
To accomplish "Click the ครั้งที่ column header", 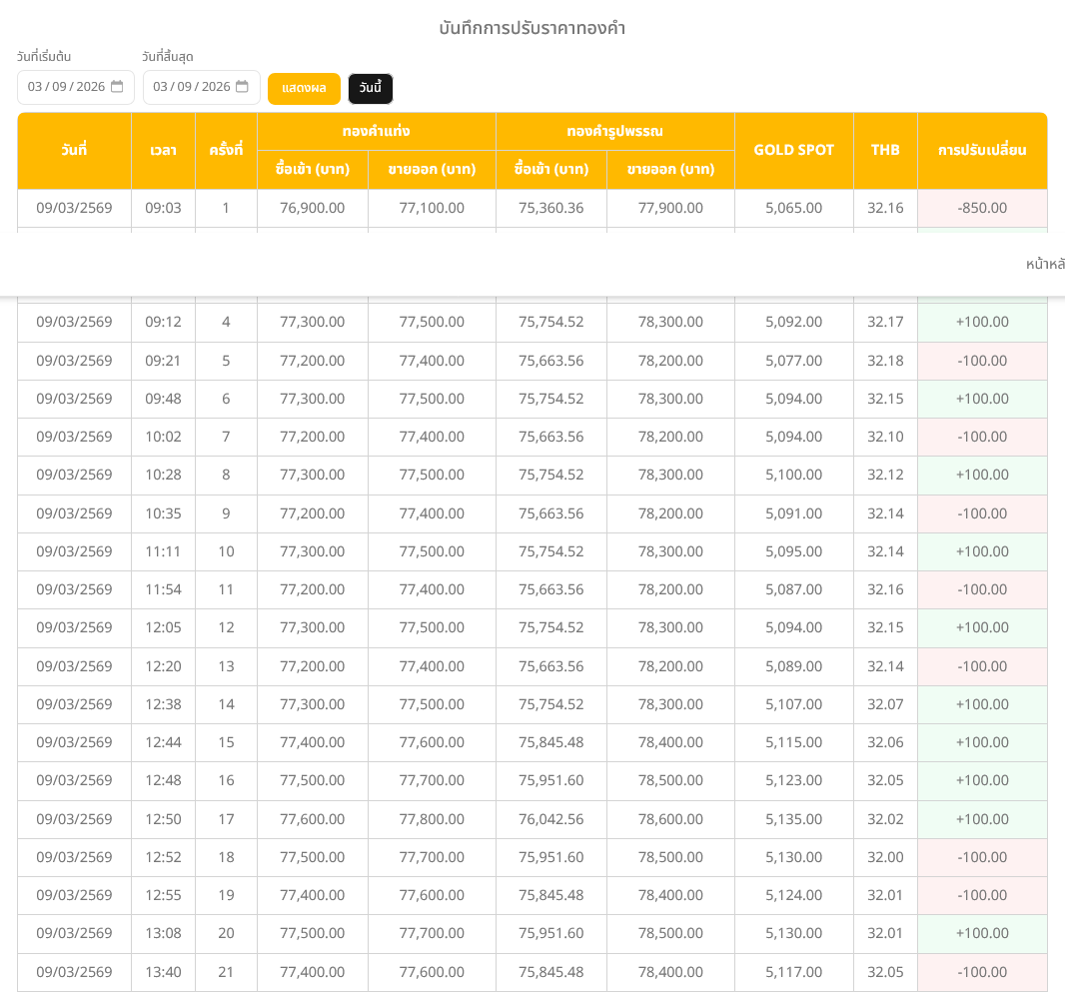I will (x=226, y=151).
